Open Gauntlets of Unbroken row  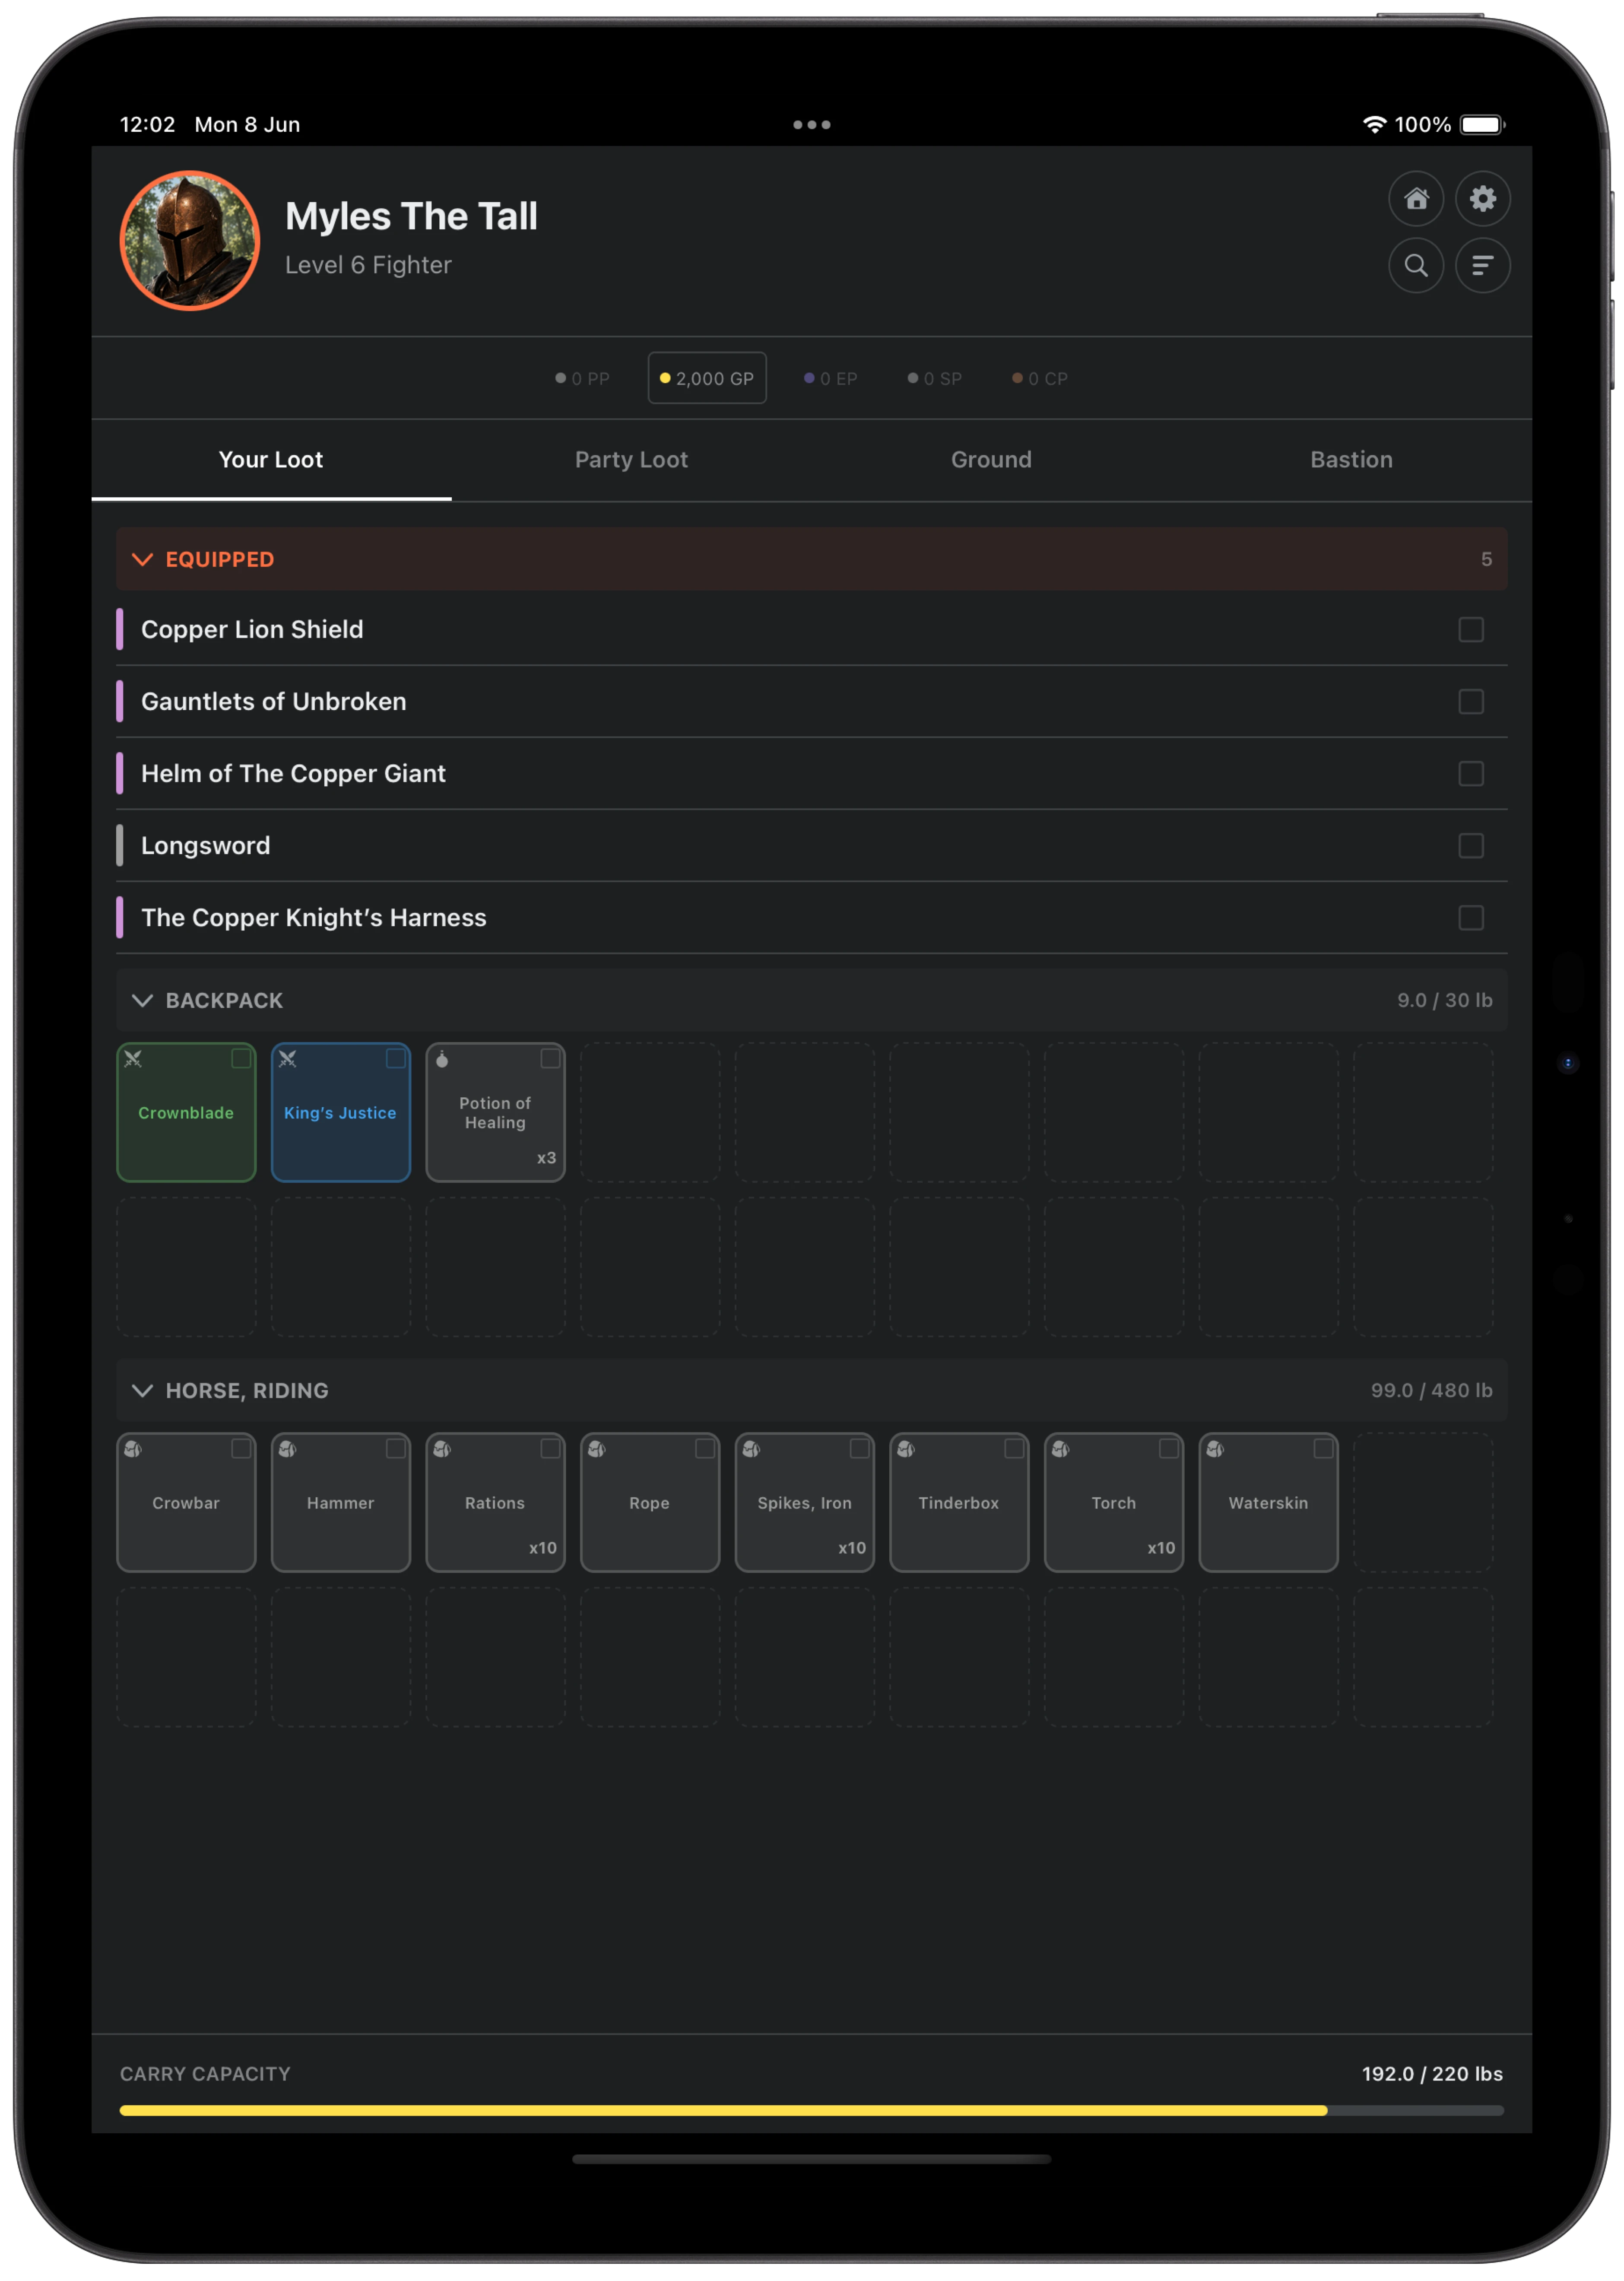[811, 702]
